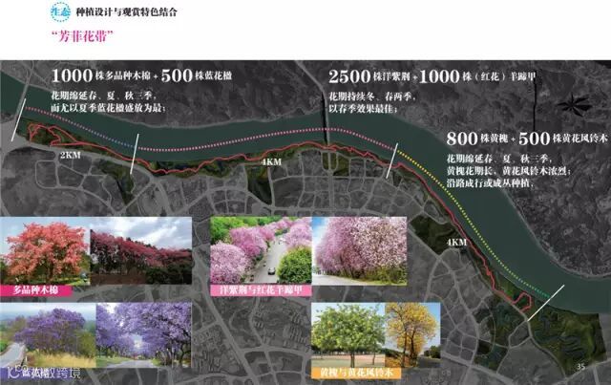The width and height of the screenshot is (611, 385).
Task: Select the line 黄槐花期长、黄花风铃木浓烈
Action: tap(509, 171)
